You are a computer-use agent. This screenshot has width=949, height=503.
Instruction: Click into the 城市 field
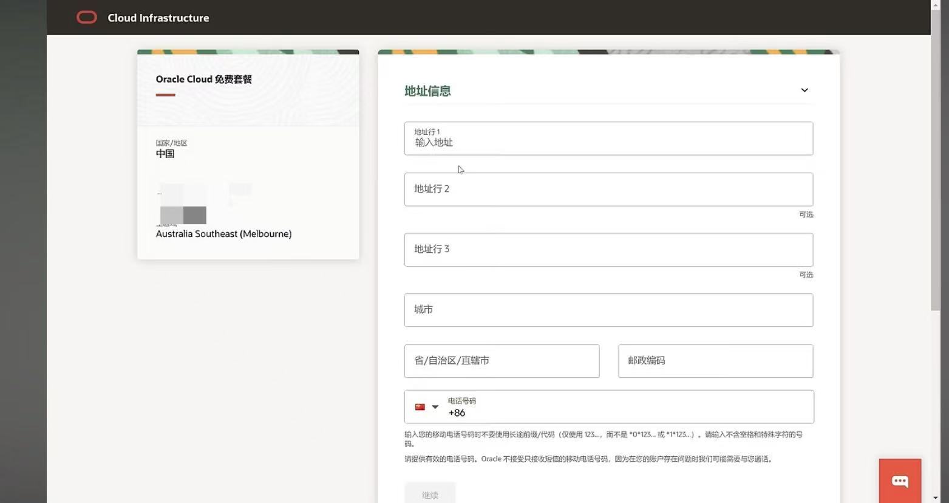pos(608,310)
